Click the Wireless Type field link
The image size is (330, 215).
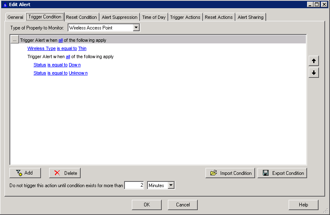point(41,48)
